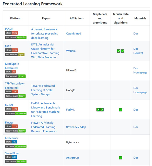Select the Google affiliation text

point(71,90)
